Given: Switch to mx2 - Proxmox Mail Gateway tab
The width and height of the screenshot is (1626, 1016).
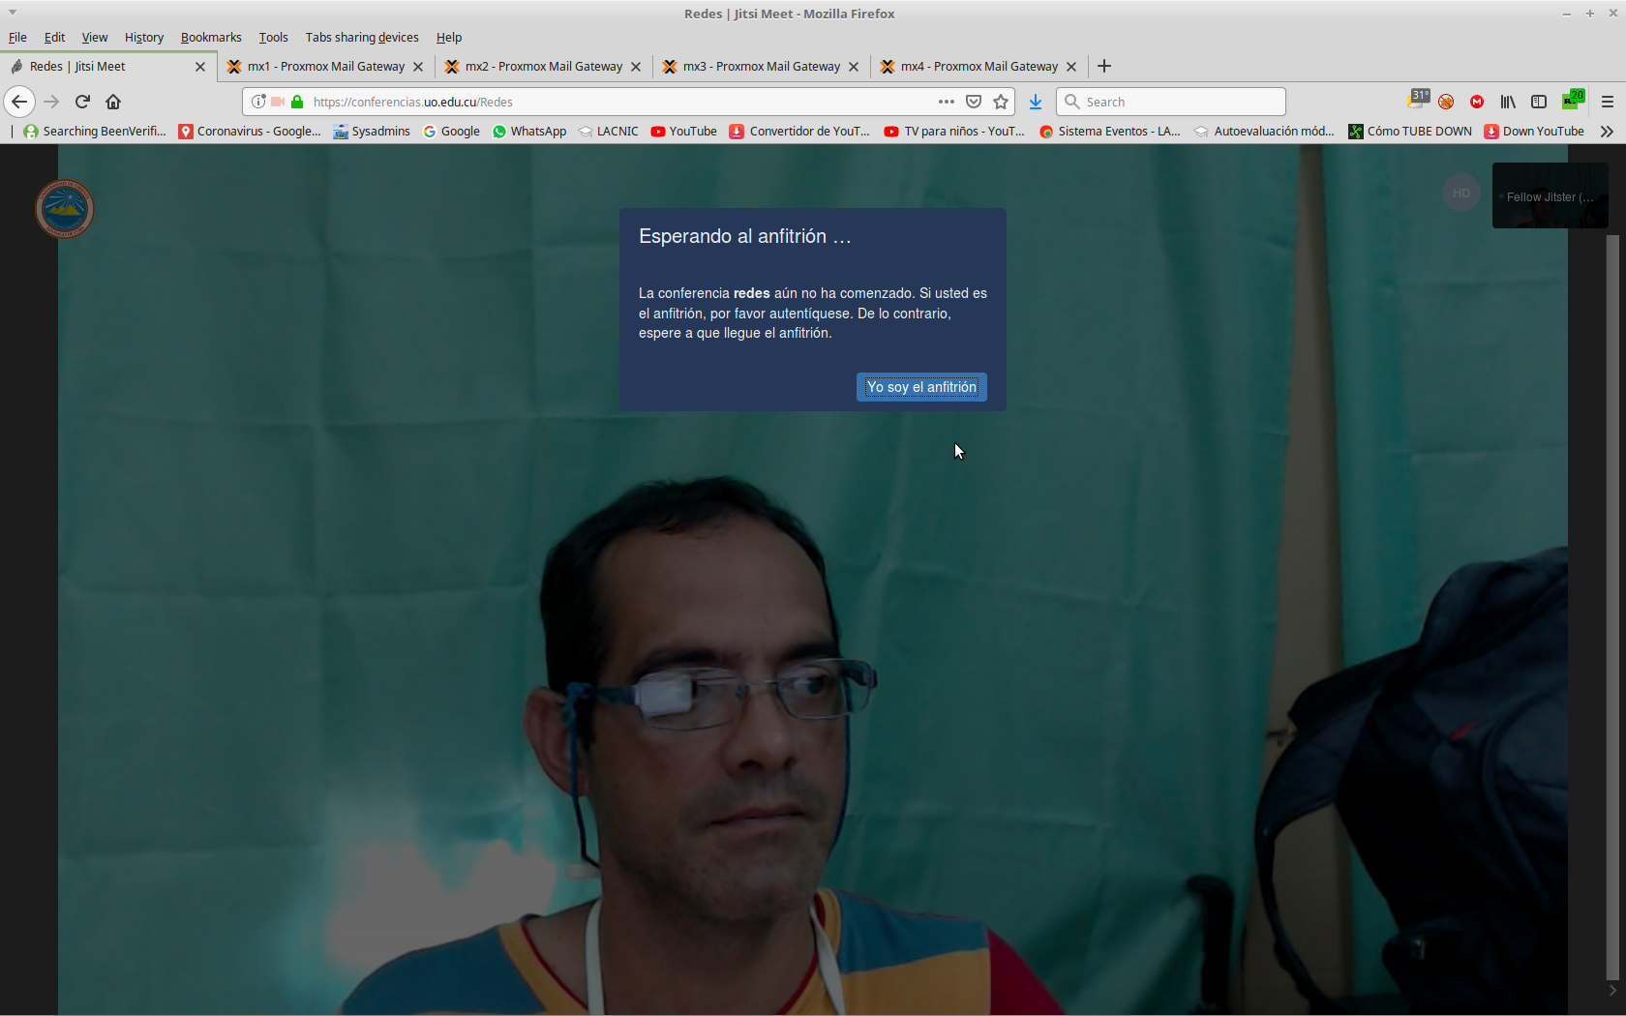Looking at the screenshot, I should 542,66.
